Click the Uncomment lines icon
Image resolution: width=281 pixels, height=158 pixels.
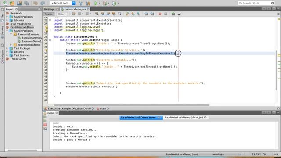click(x=179, y=14)
